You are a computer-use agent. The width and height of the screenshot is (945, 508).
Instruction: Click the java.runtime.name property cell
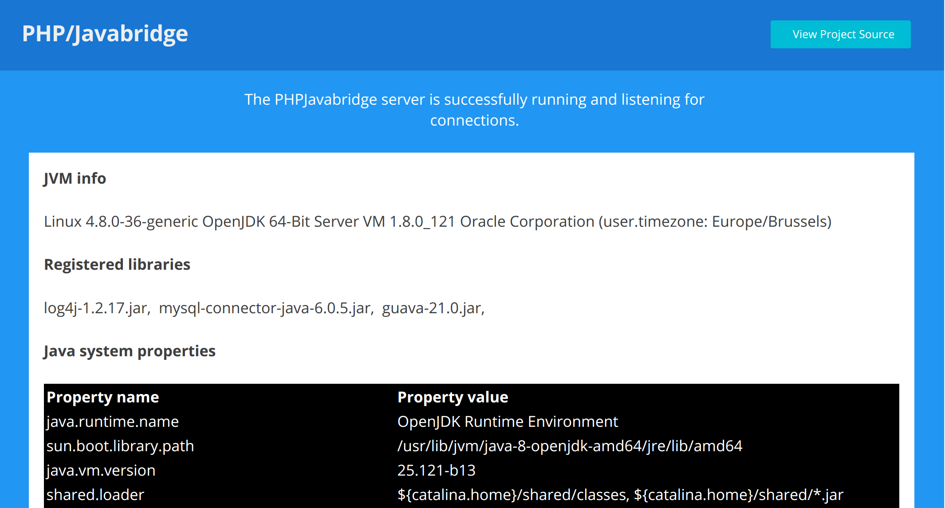(x=112, y=421)
